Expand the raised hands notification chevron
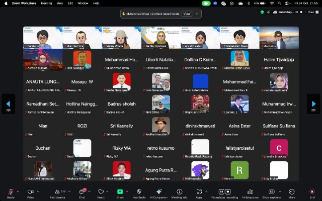 coord(196,14)
